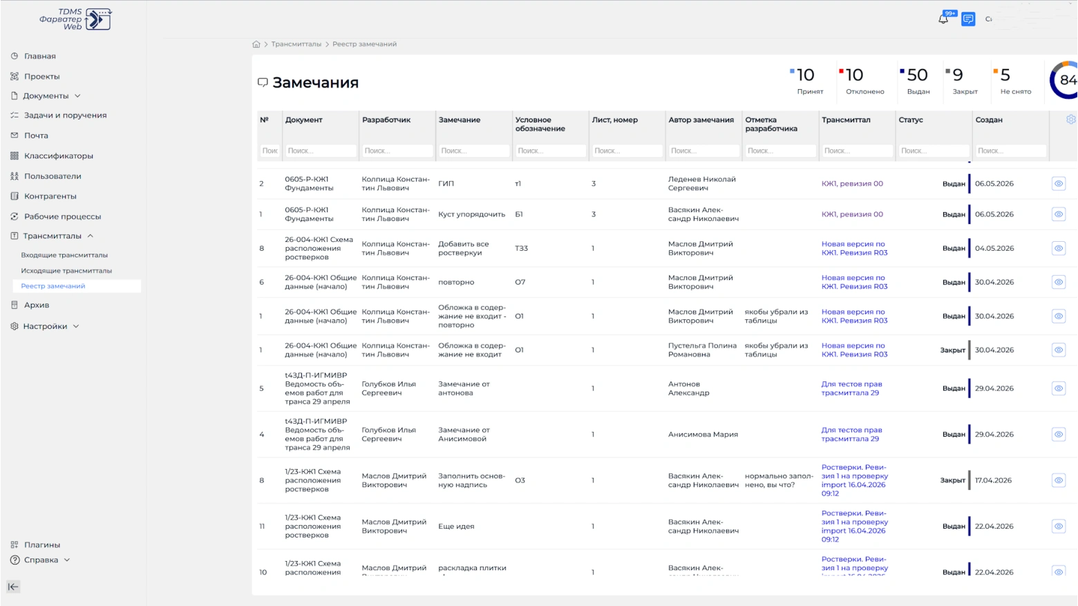Click eye icon for ГИП remark row
This screenshot has height=606, width=1078.
(1059, 184)
